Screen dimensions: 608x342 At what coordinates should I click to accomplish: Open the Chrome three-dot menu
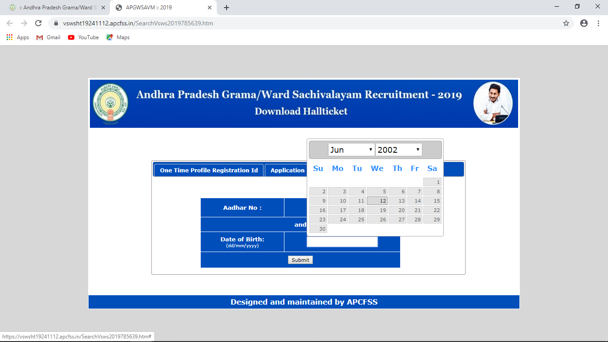point(599,23)
